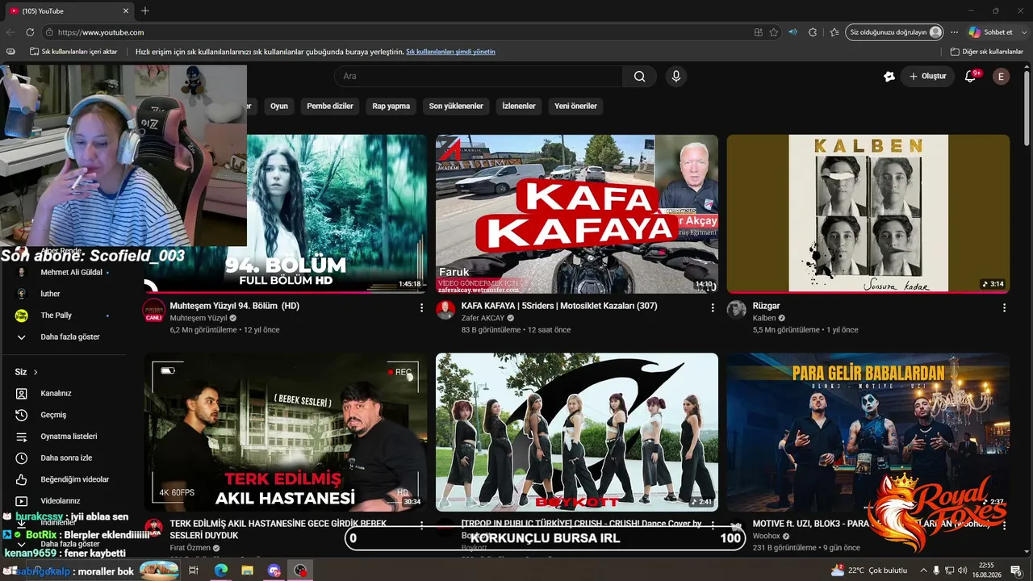This screenshot has height=581, width=1033.
Task: Click the Oluştur create button
Action: tap(928, 77)
